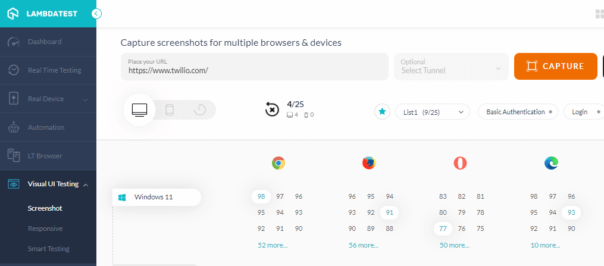
Task: Click the Firefox browser icon
Action: point(369,163)
